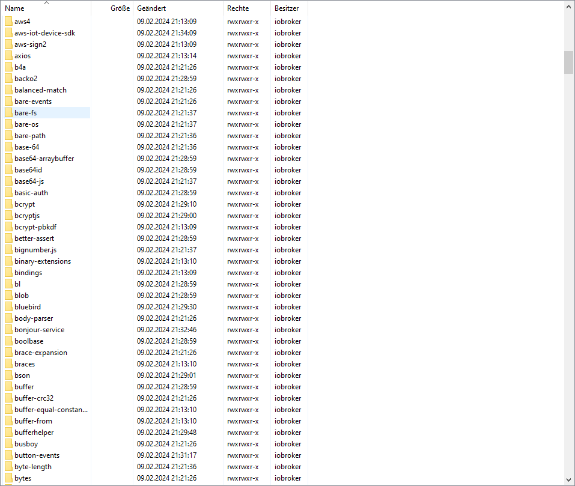The width and height of the screenshot is (575, 486).
Task: Click the folder name bson
Action: pos(22,375)
